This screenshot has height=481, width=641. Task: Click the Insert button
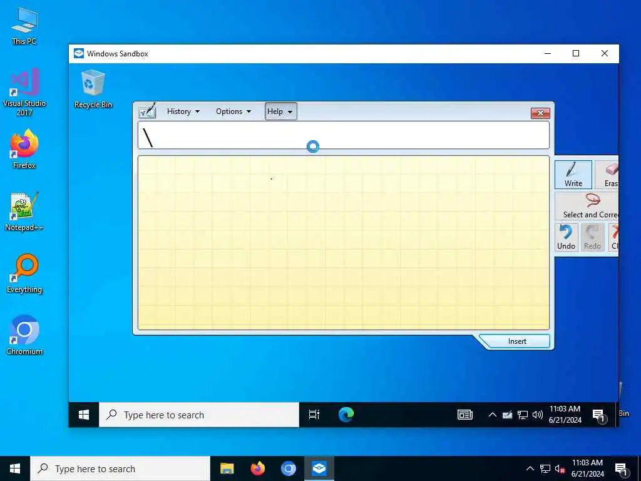click(516, 341)
